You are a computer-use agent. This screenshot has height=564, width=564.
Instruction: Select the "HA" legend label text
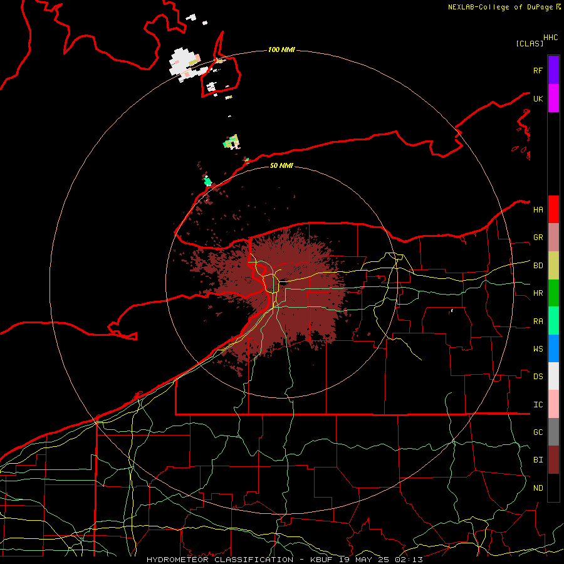[x=538, y=209]
